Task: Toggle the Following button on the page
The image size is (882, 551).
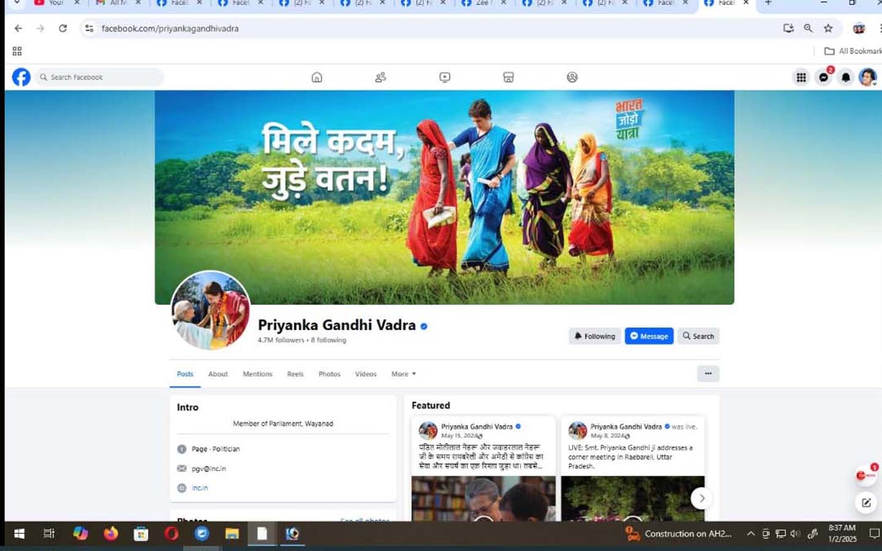Action: 595,336
